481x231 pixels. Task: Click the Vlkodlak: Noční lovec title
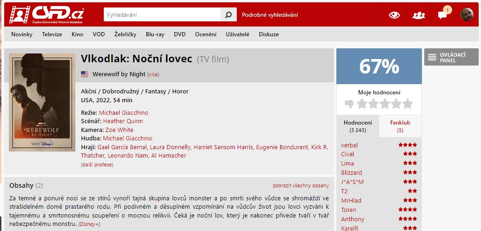(x=136, y=59)
